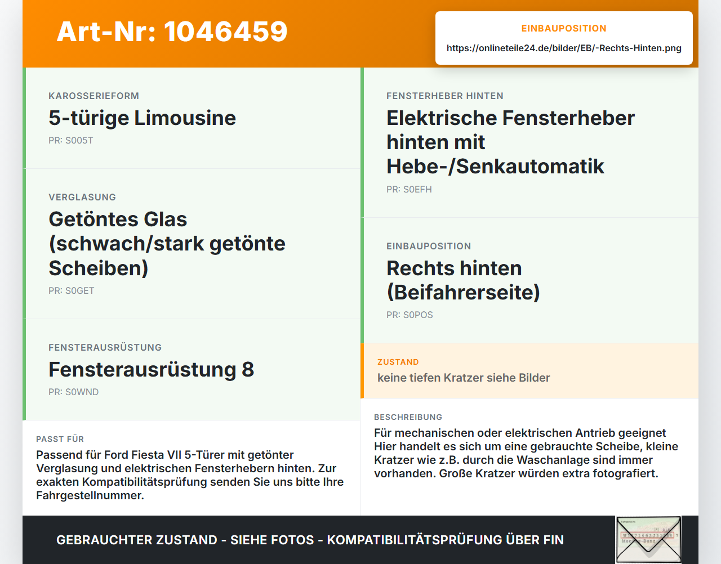Open the Rechts-Hinten.png image URL link
Screen dimensions: 721x564
coord(564,48)
